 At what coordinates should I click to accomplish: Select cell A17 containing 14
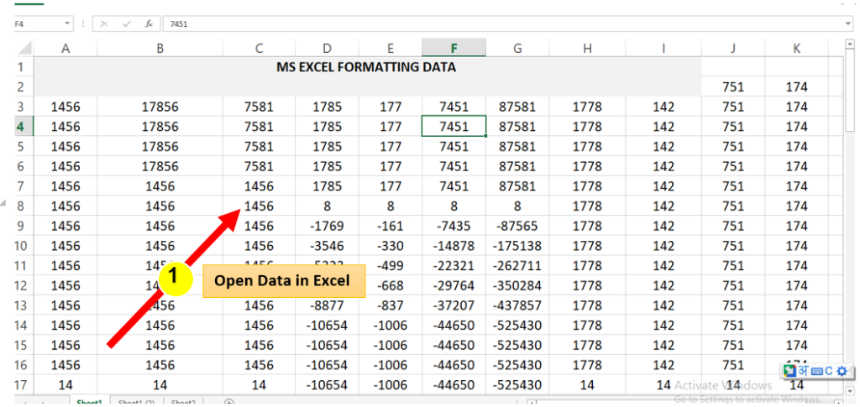pos(66,384)
